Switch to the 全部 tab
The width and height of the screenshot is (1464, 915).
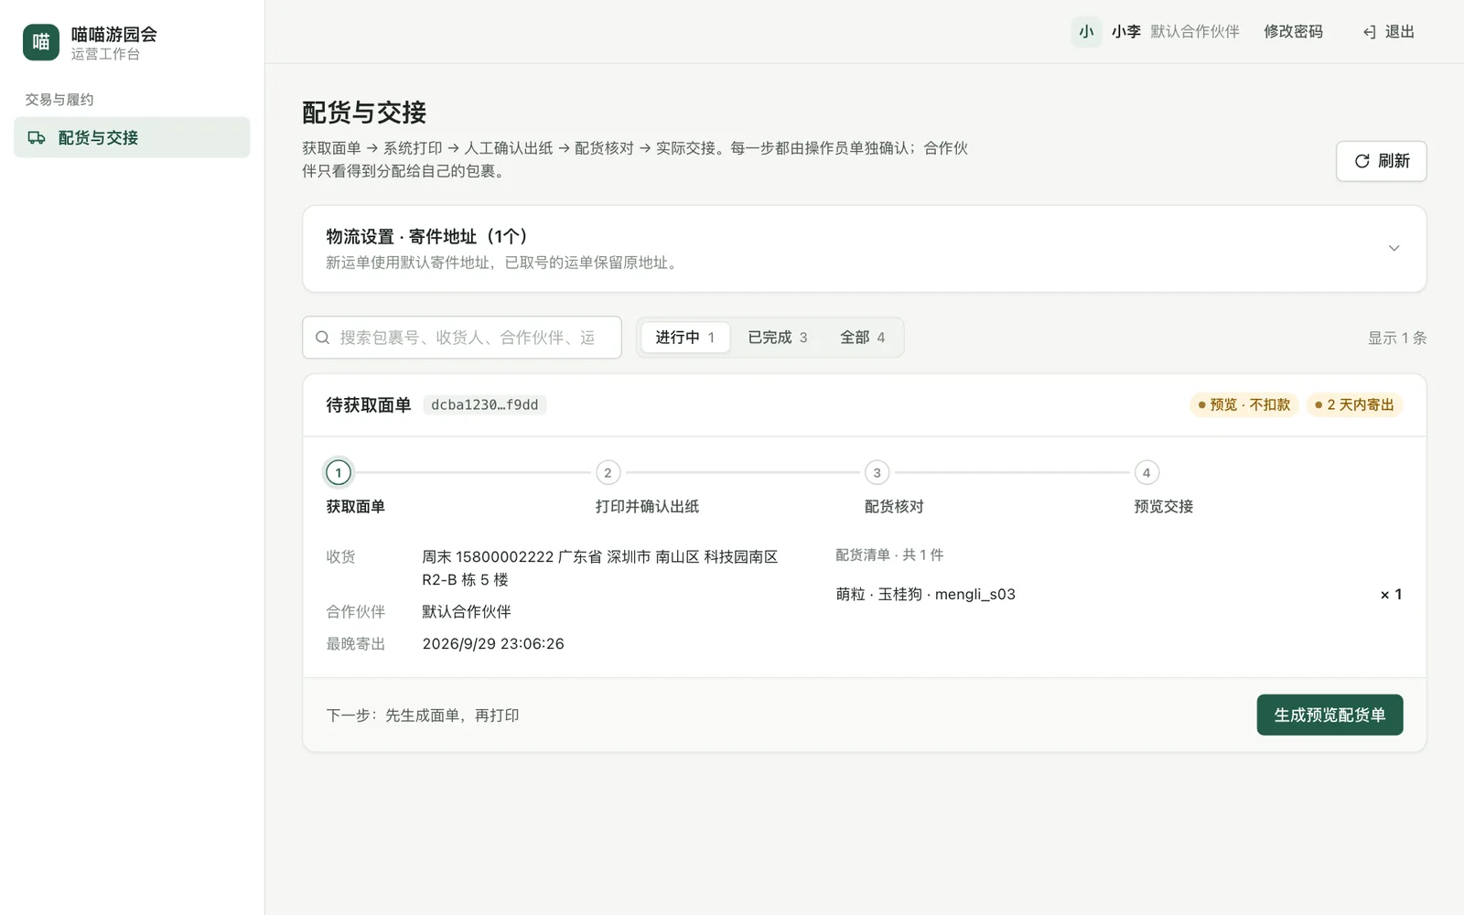click(x=862, y=338)
